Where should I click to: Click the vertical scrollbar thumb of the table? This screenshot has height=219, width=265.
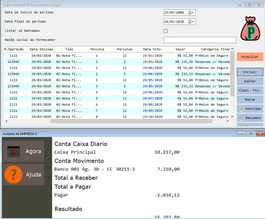click(x=232, y=73)
